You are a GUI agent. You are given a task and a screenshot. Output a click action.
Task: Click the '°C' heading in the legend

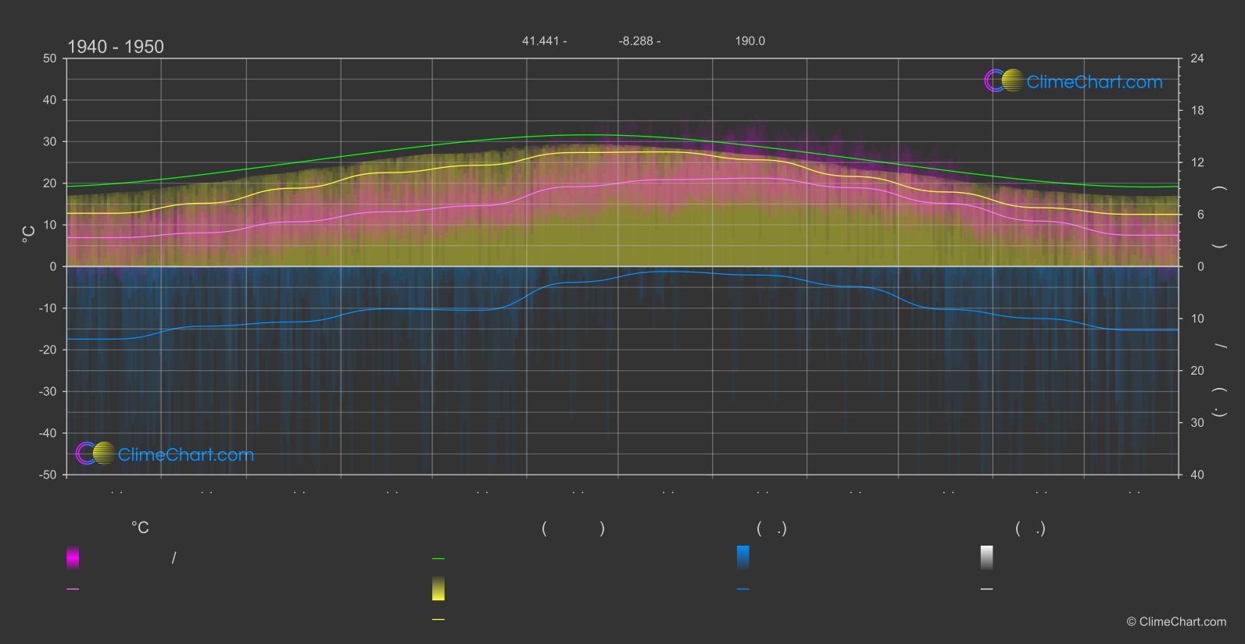point(140,528)
